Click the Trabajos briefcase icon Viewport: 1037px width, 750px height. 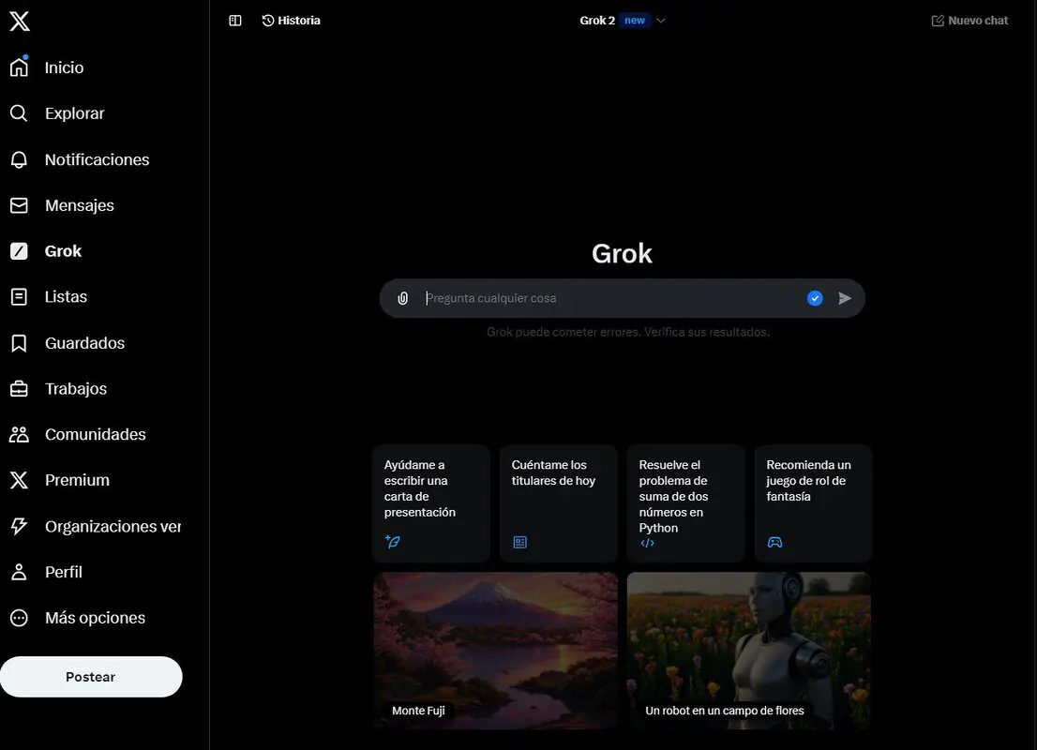pyautogui.click(x=19, y=388)
